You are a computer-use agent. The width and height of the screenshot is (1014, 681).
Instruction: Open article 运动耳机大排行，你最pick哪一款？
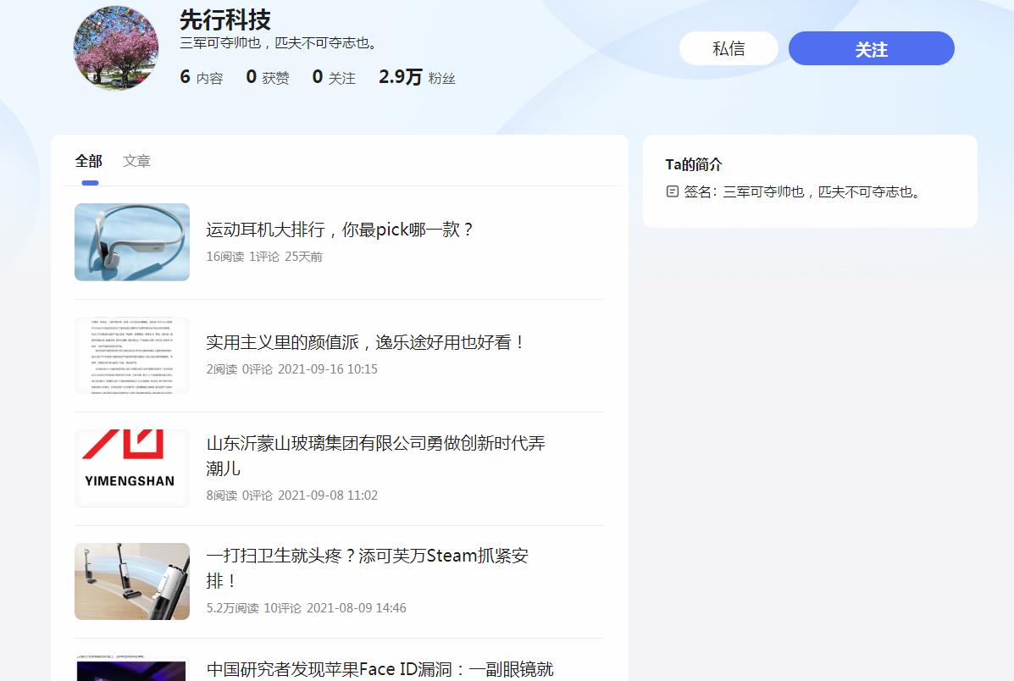(x=340, y=230)
